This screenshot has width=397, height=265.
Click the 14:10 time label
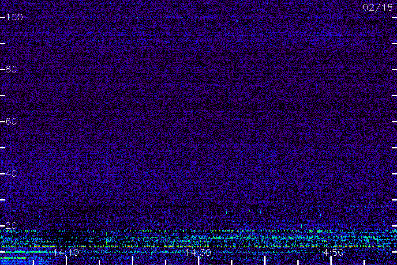coord(66,253)
